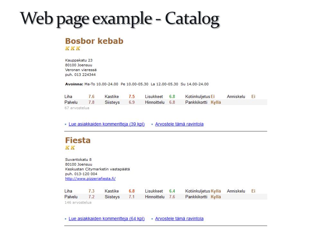Click Fiesta's Kotiinkuljetus 'Kyllä' value
The height and width of the screenshot is (246, 329).
216,191
